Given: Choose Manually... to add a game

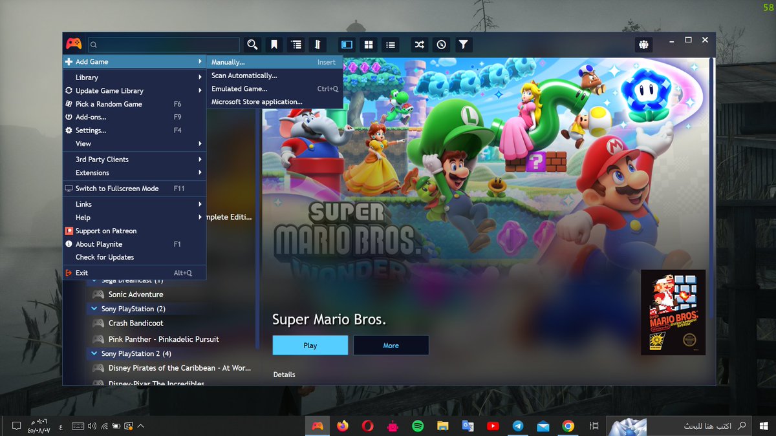Looking at the screenshot, I should pyautogui.click(x=274, y=62).
